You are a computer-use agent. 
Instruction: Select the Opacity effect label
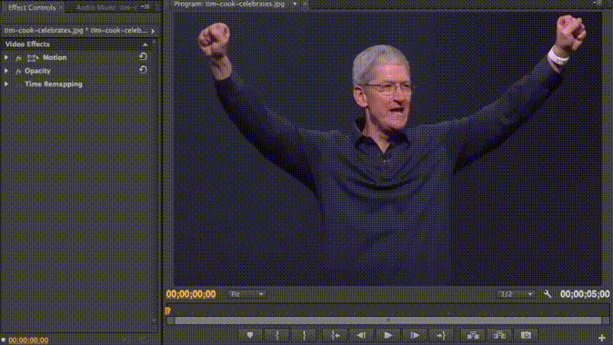pos(37,71)
